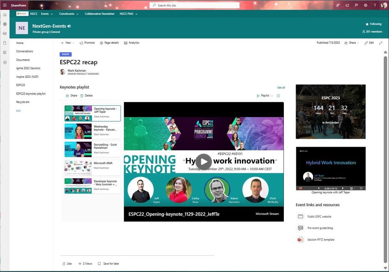The height and width of the screenshot is (272, 389).
Task: Click Delete in playlist toolbar
Action: tap(86, 96)
